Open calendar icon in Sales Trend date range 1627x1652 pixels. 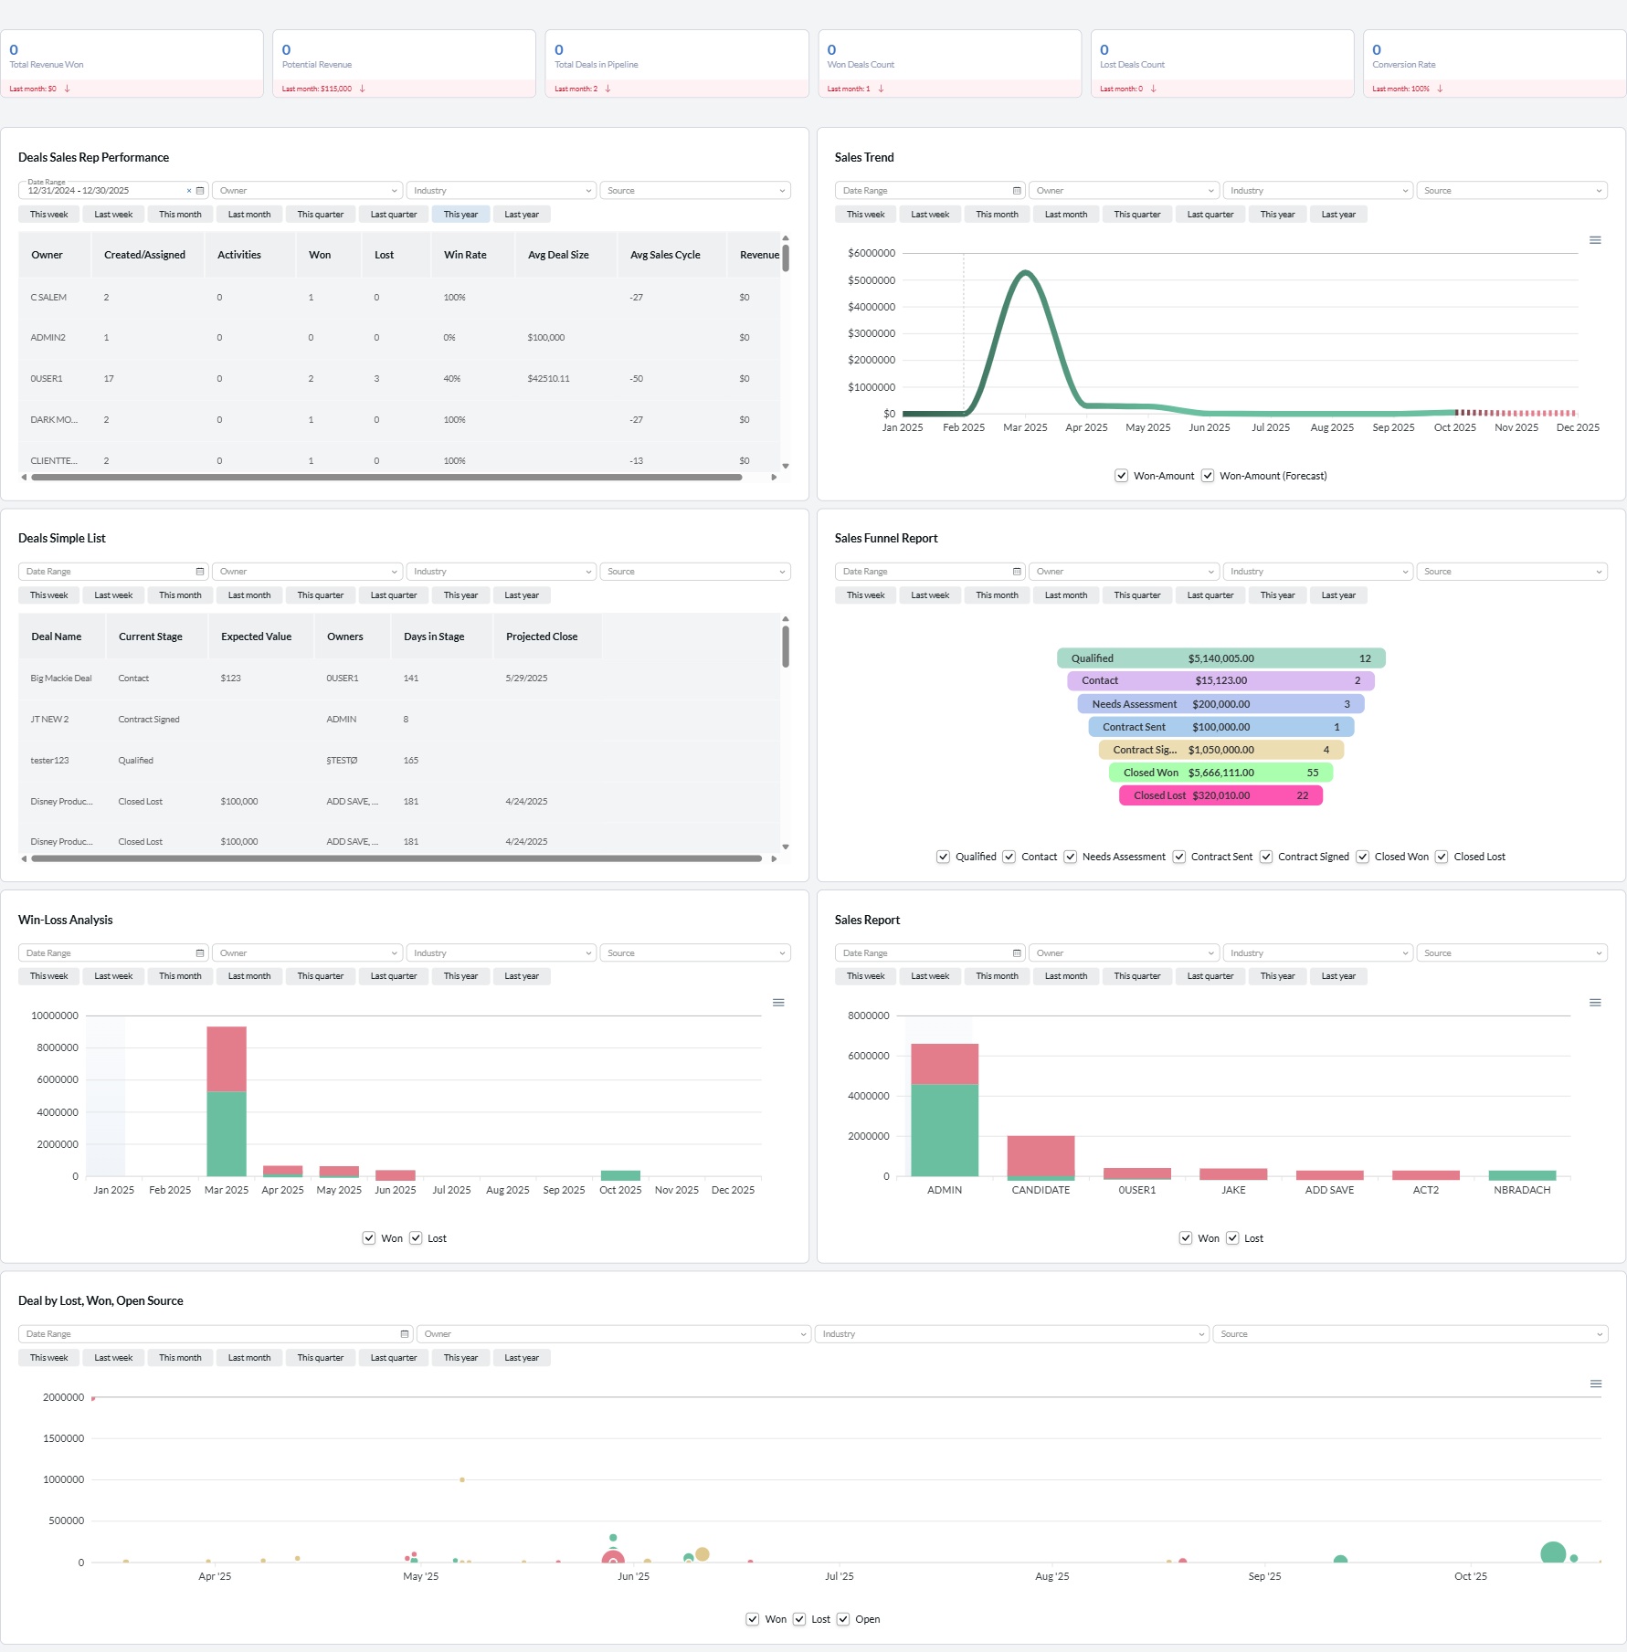pyautogui.click(x=1017, y=191)
